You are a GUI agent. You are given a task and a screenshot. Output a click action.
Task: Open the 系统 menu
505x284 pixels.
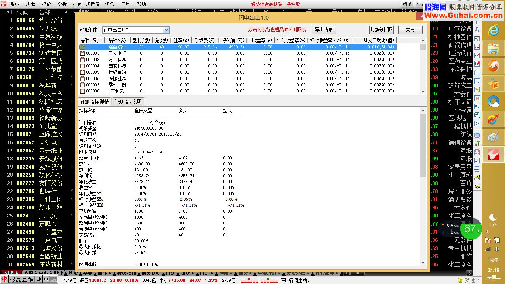click(x=15, y=4)
